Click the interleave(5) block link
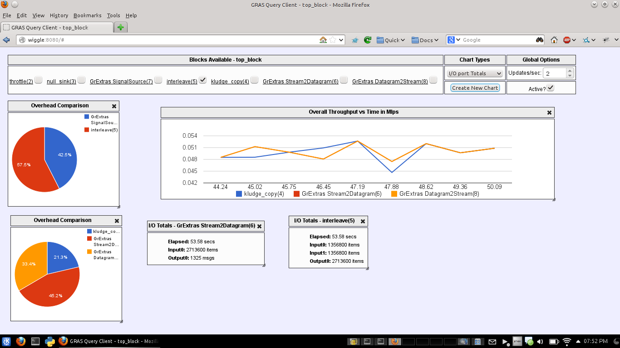 (x=182, y=82)
